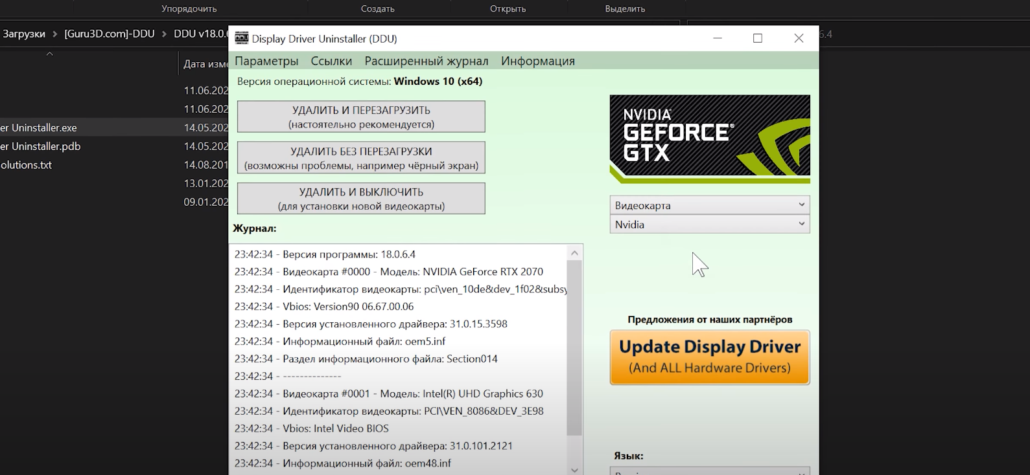Screen dimensions: 1030x475
Task: Click the NVIDIA GeForce GTX logo image
Action: coord(710,139)
